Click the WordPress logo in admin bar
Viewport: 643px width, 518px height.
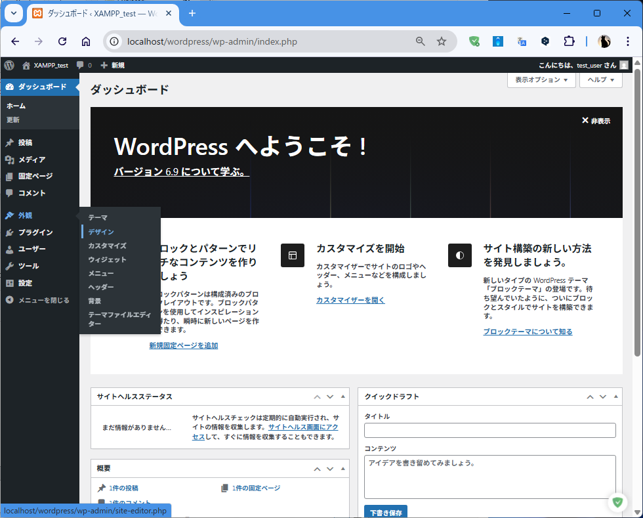[x=9, y=65]
